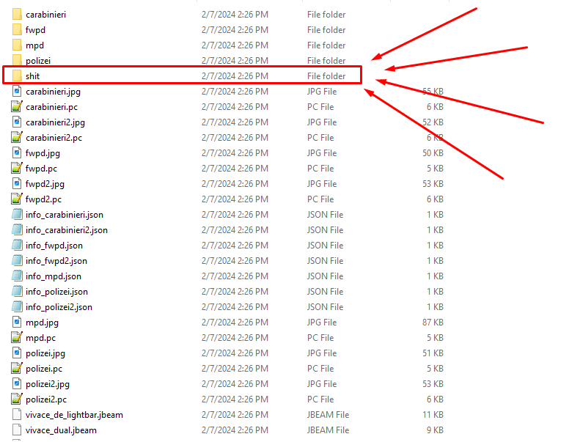Viewport: 569px width, 442px height.
Task: Click the carabinieri folder icon
Action: coord(17,15)
